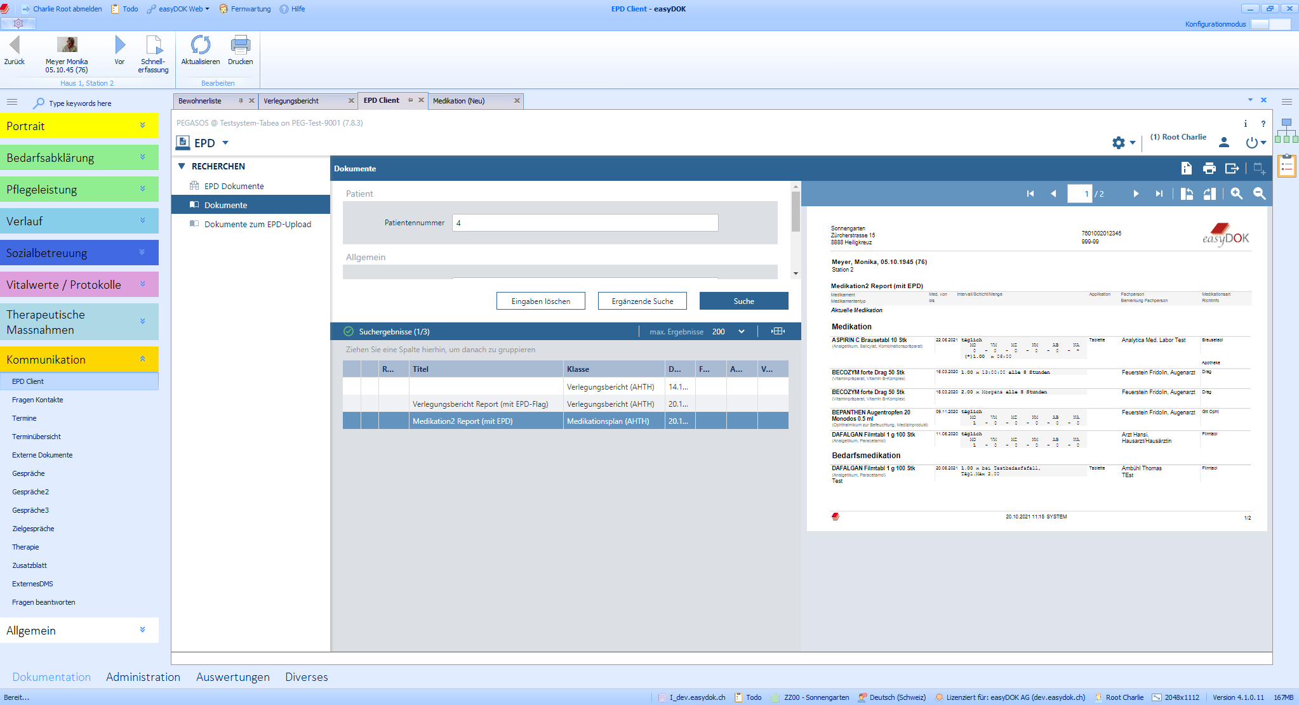Select Dokumente zum EPD-Upload
Viewport: 1299px width, 705px height.
click(258, 224)
